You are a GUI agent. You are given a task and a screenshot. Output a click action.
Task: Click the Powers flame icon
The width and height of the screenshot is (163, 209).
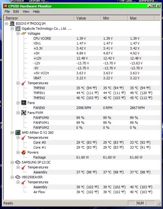[x=24, y=152]
